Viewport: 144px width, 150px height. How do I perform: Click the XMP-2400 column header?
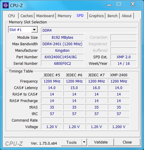pos(118,75)
